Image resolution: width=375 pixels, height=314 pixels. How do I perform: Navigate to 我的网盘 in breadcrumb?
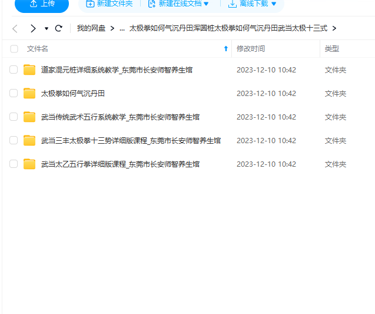[x=91, y=28]
